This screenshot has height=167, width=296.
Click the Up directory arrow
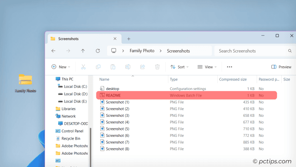tap(83, 51)
